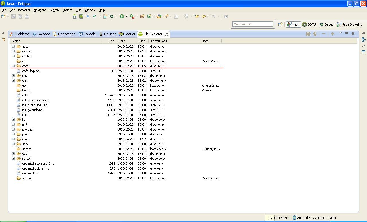Image resolution: width=367 pixels, height=222 pixels.
Task: Expand the mnt folder
Action: pos(13,124)
